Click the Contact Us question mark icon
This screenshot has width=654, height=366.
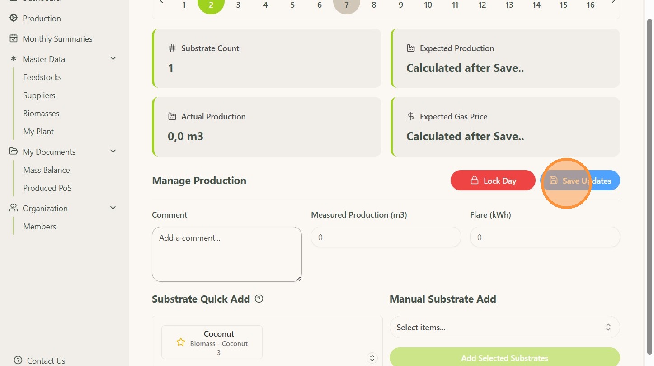pyautogui.click(x=18, y=361)
